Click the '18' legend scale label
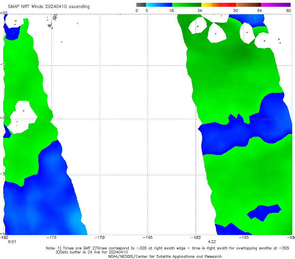The image size is (295, 259). click(171, 11)
